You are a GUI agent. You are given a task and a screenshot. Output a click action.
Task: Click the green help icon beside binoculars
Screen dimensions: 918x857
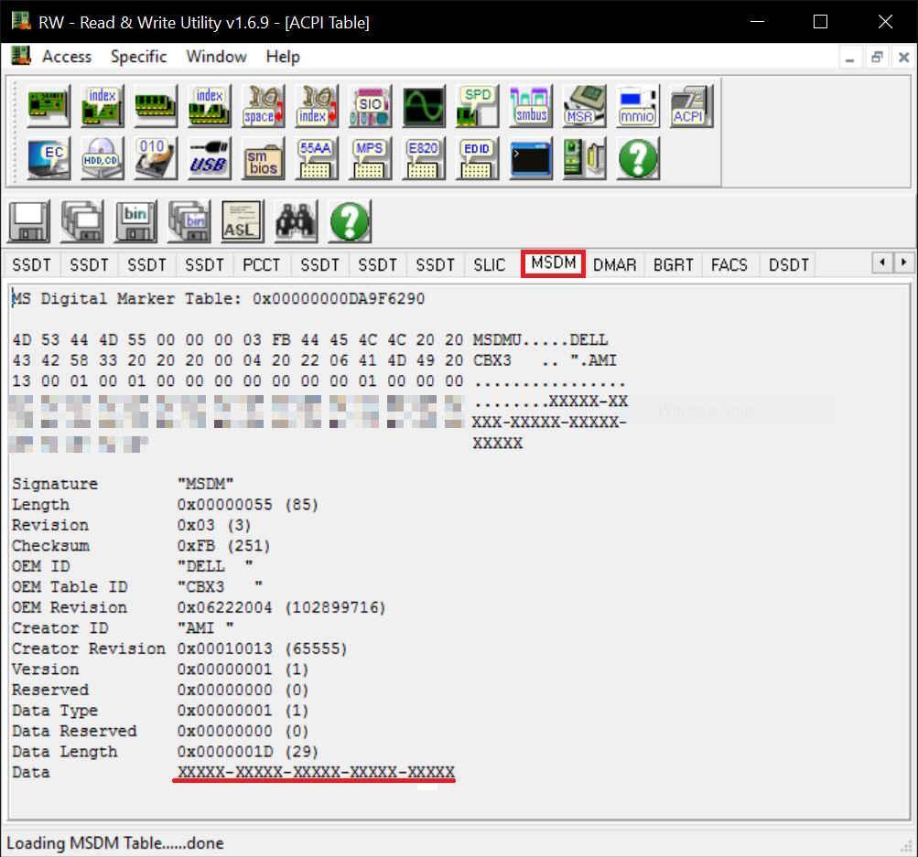350,221
